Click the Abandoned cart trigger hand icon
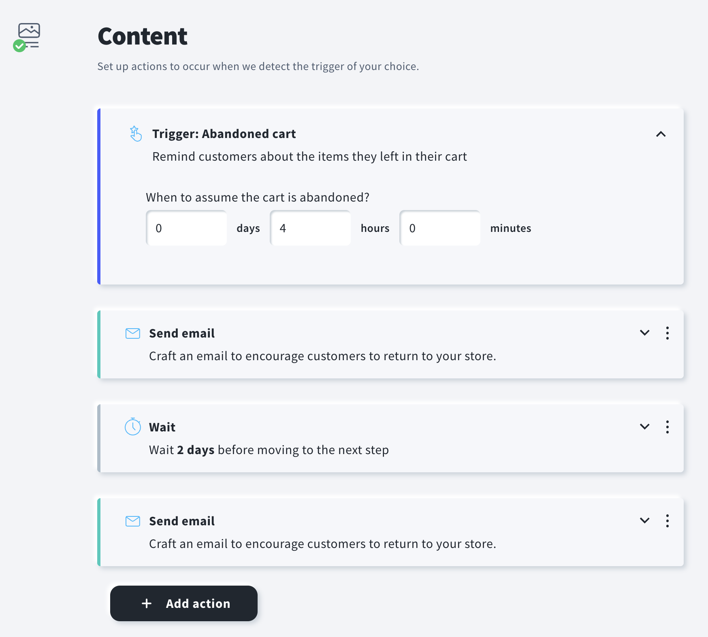Screen dimensions: 708x637 pos(136,134)
